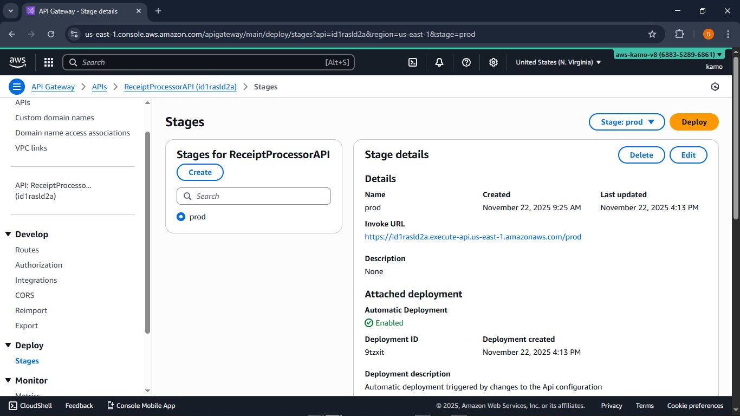Open the AWS settings gear
The width and height of the screenshot is (740, 416).
494,62
